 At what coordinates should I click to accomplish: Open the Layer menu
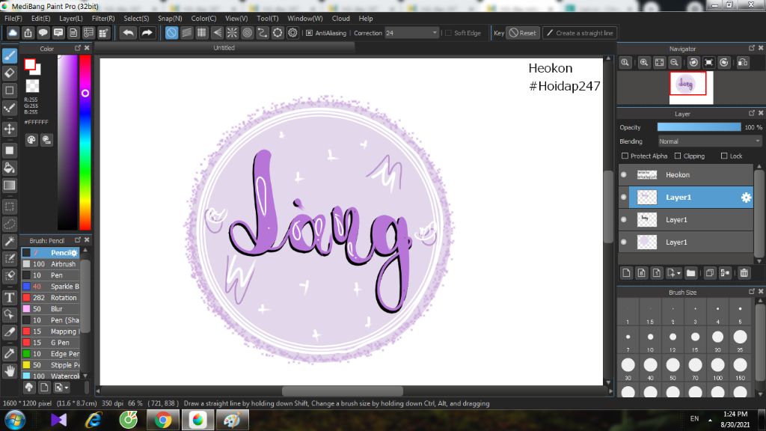pyautogui.click(x=71, y=18)
